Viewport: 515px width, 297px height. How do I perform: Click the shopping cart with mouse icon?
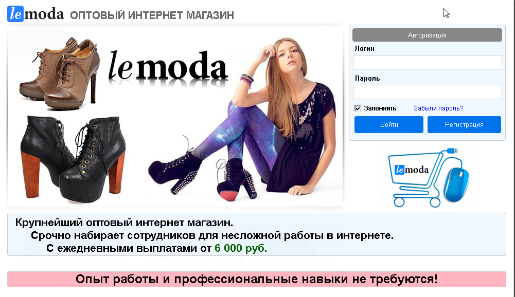[x=429, y=178]
